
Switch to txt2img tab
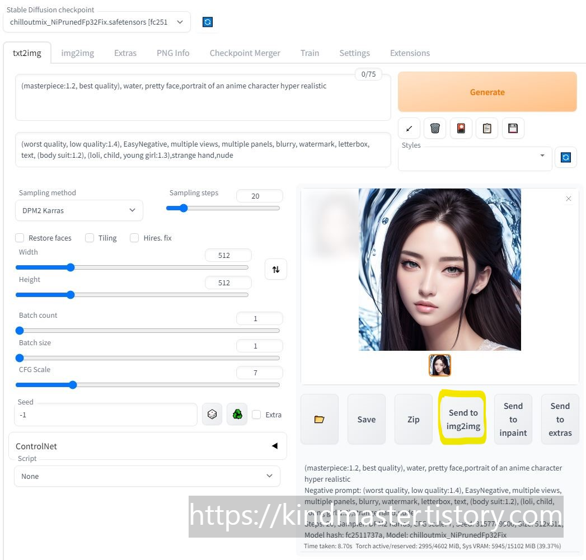click(x=27, y=53)
